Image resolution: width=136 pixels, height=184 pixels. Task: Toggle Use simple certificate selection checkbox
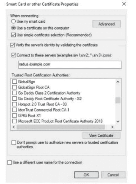(x=13, y=35)
